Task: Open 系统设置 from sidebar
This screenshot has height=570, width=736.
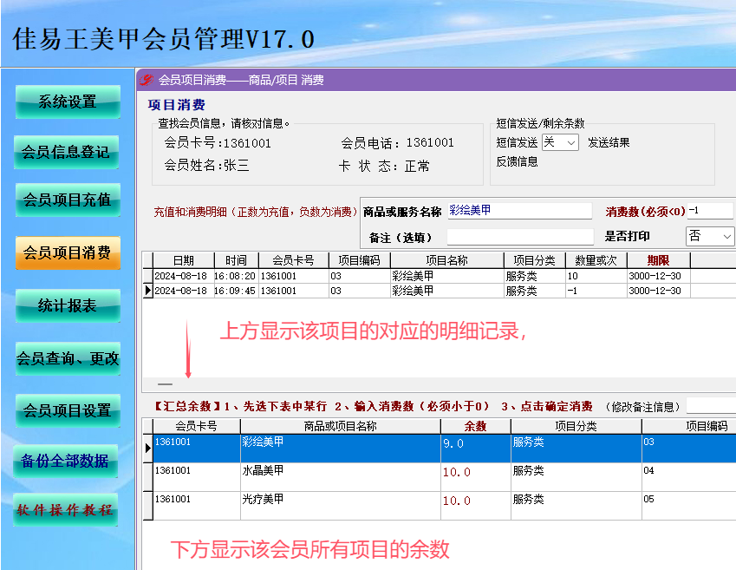Action: 68,102
